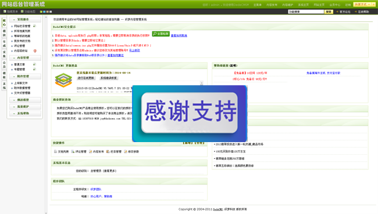
Task: Open 附件数据管理 in the sidebar
Action: (22, 88)
